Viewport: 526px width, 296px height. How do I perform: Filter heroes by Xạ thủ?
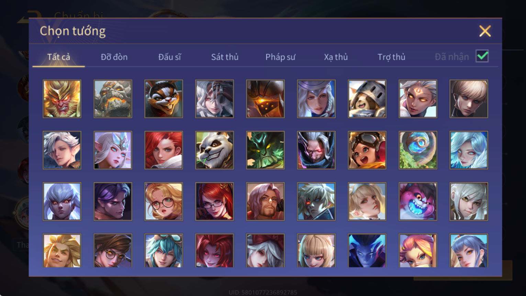pos(336,57)
